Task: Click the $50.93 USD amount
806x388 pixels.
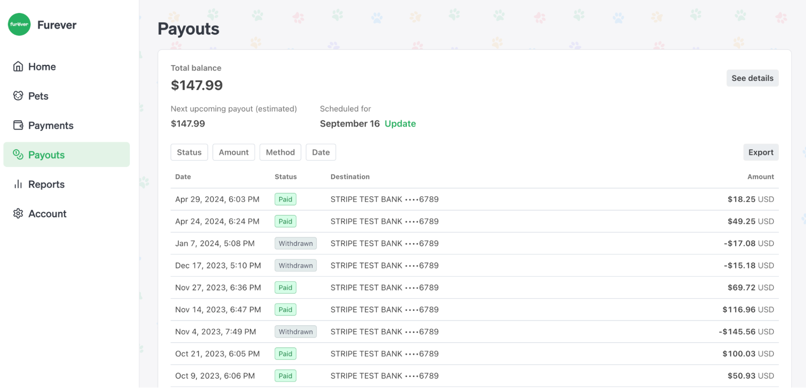Action: coord(751,376)
